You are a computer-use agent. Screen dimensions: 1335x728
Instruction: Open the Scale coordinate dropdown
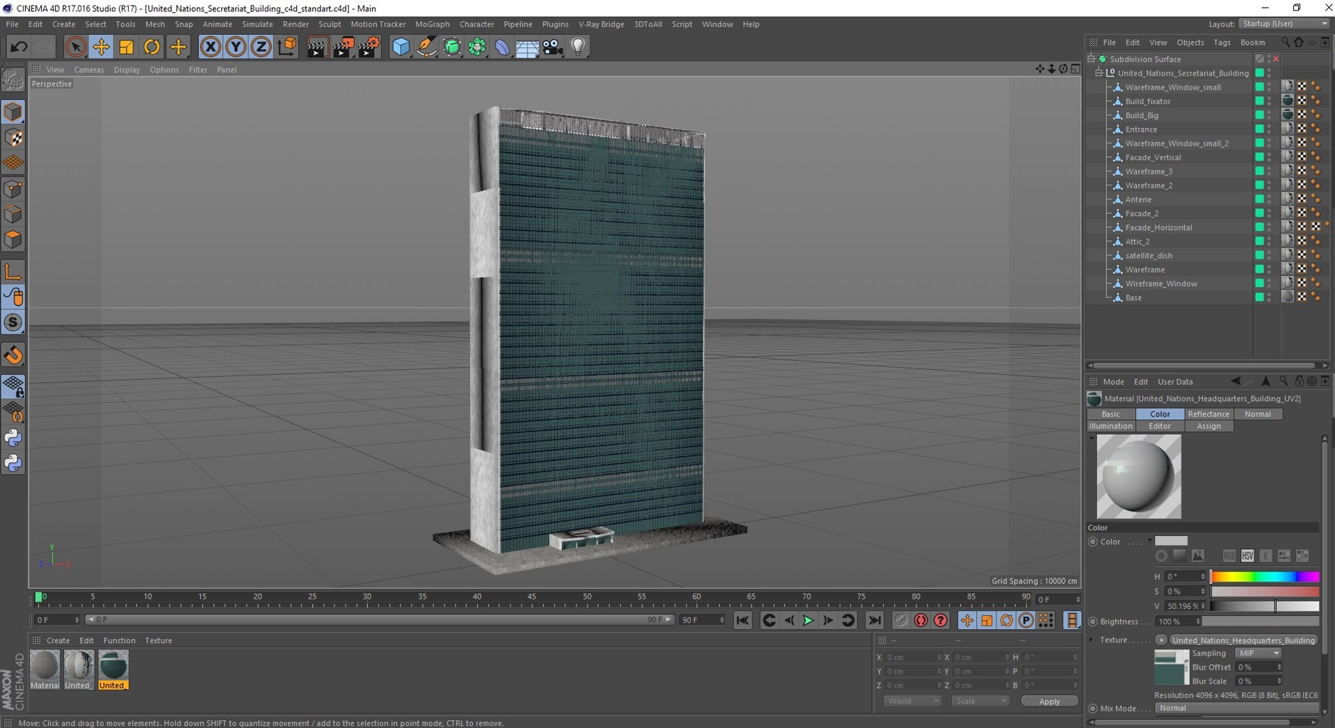pos(980,701)
